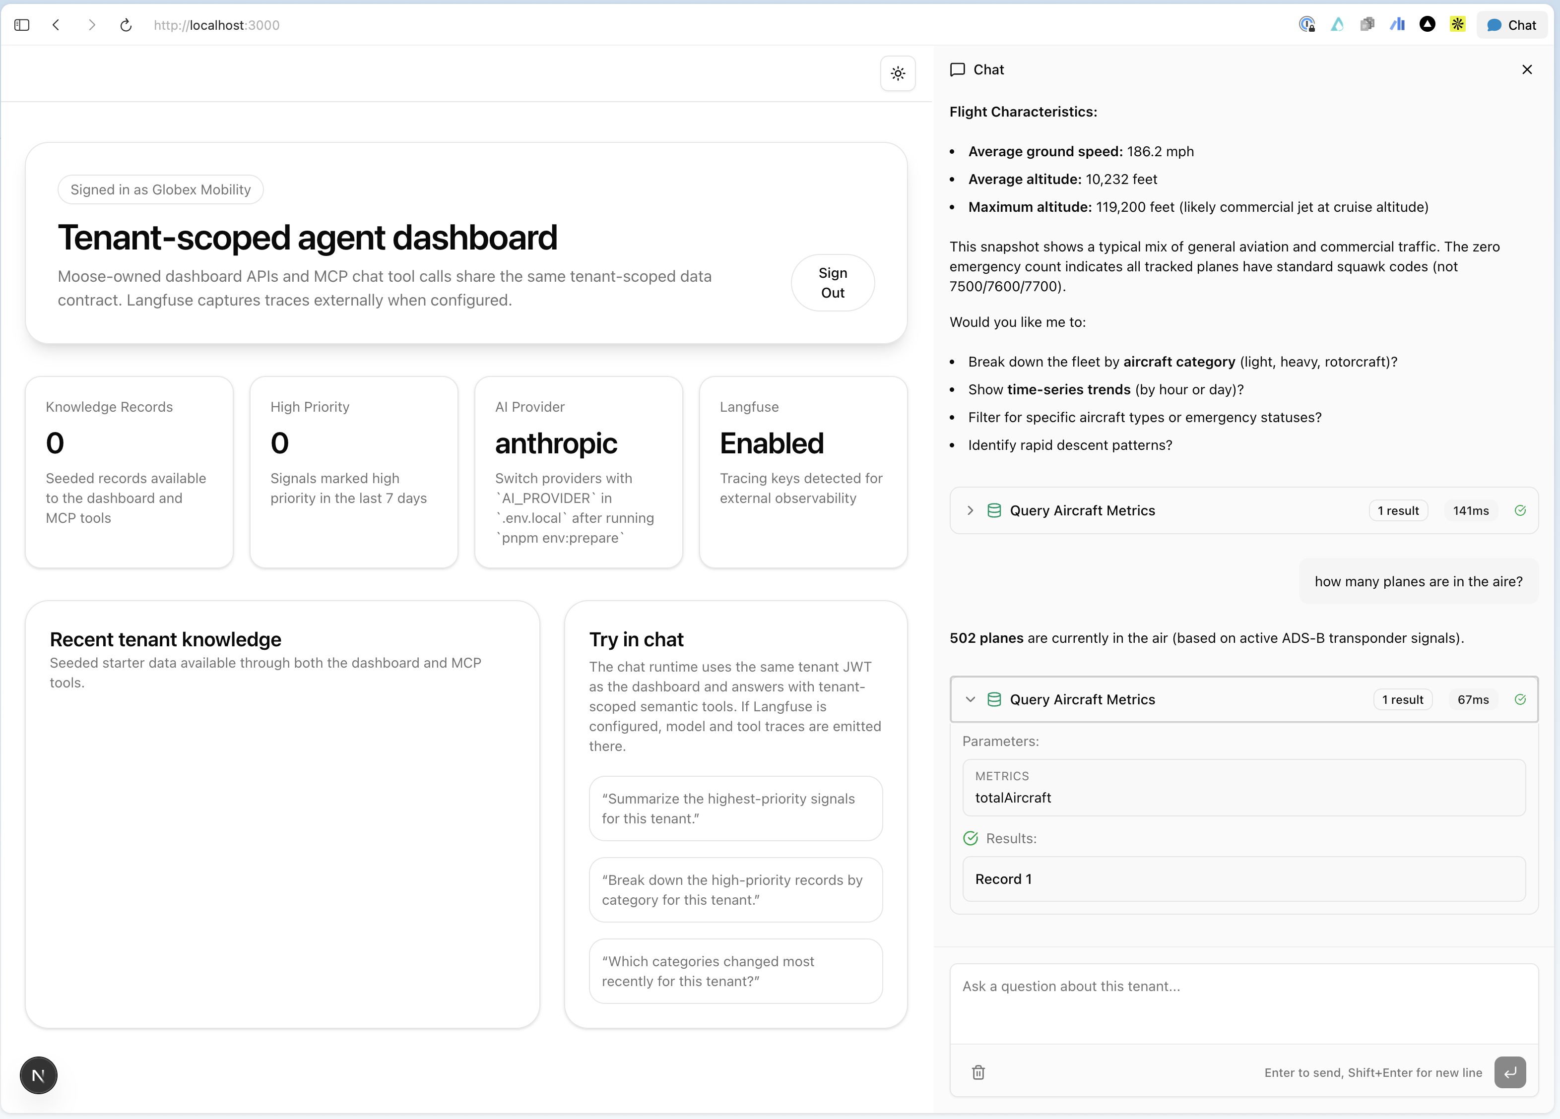Toggle light/dark theme with the sun icon

tap(898, 73)
